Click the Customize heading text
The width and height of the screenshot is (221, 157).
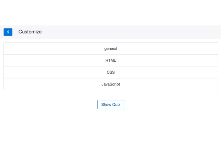click(x=30, y=32)
